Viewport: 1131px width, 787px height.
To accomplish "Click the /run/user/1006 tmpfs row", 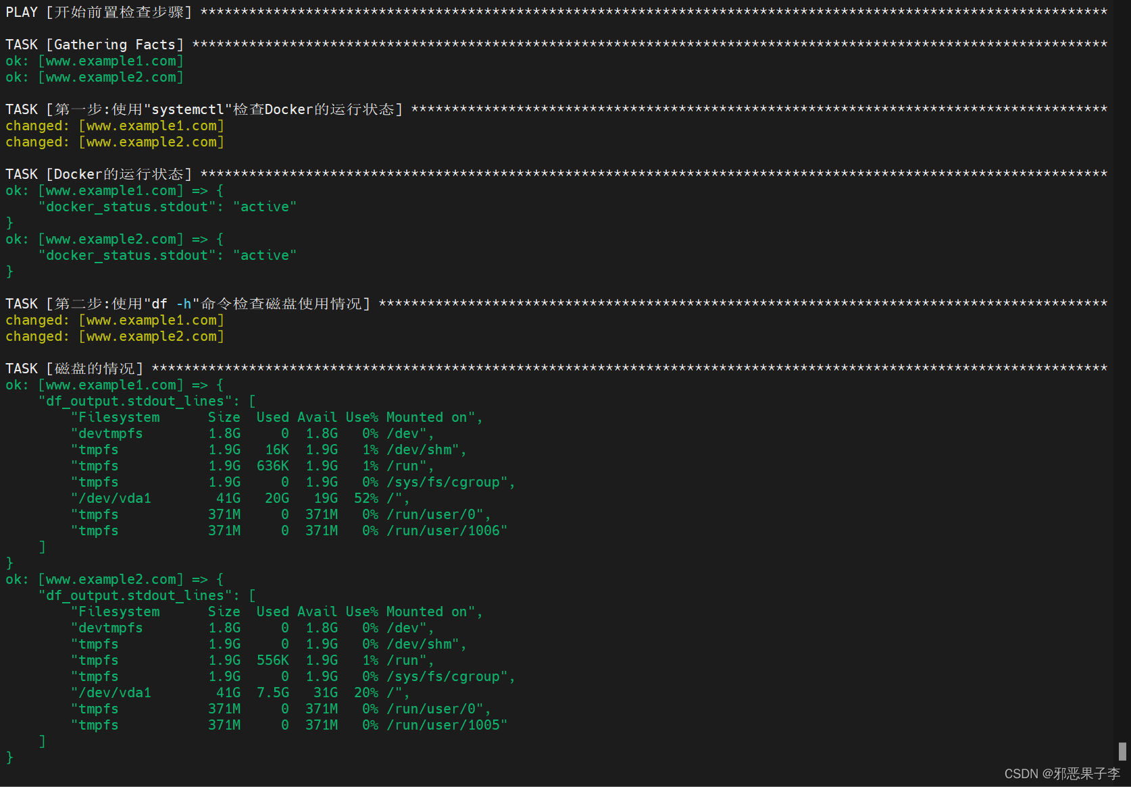I will pos(289,531).
